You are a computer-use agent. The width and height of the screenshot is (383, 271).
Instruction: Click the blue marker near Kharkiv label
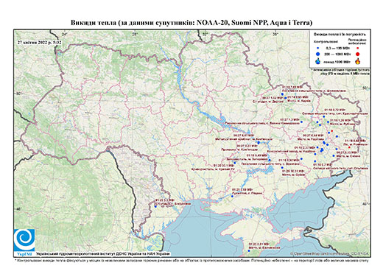[x=286, y=98]
